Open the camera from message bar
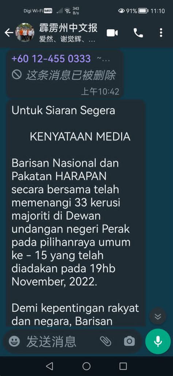Image resolution: width=173 pixels, height=376 pixels. point(129,341)
